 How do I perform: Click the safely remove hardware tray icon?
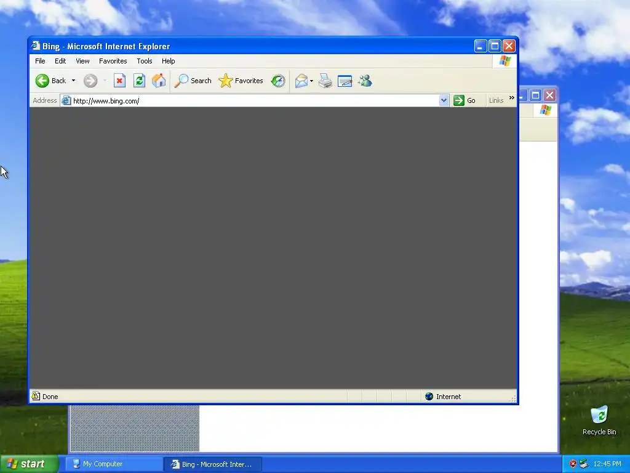tap(584, 464)
